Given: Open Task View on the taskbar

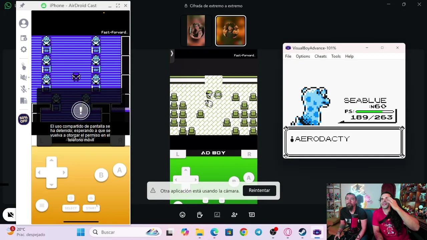Looking at the screenshot, I should coord(169,232).
